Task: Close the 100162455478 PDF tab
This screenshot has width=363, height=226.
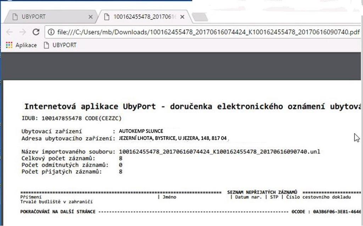Action: point(183,17)
